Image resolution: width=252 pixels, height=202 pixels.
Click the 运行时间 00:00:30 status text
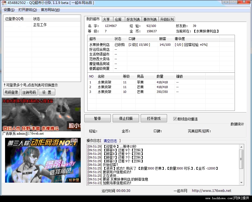(x=116, y=191)
